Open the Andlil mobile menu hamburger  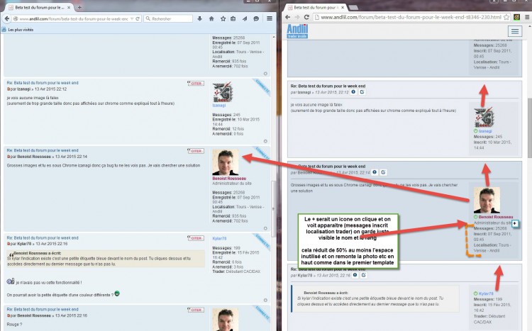(515, 31)
